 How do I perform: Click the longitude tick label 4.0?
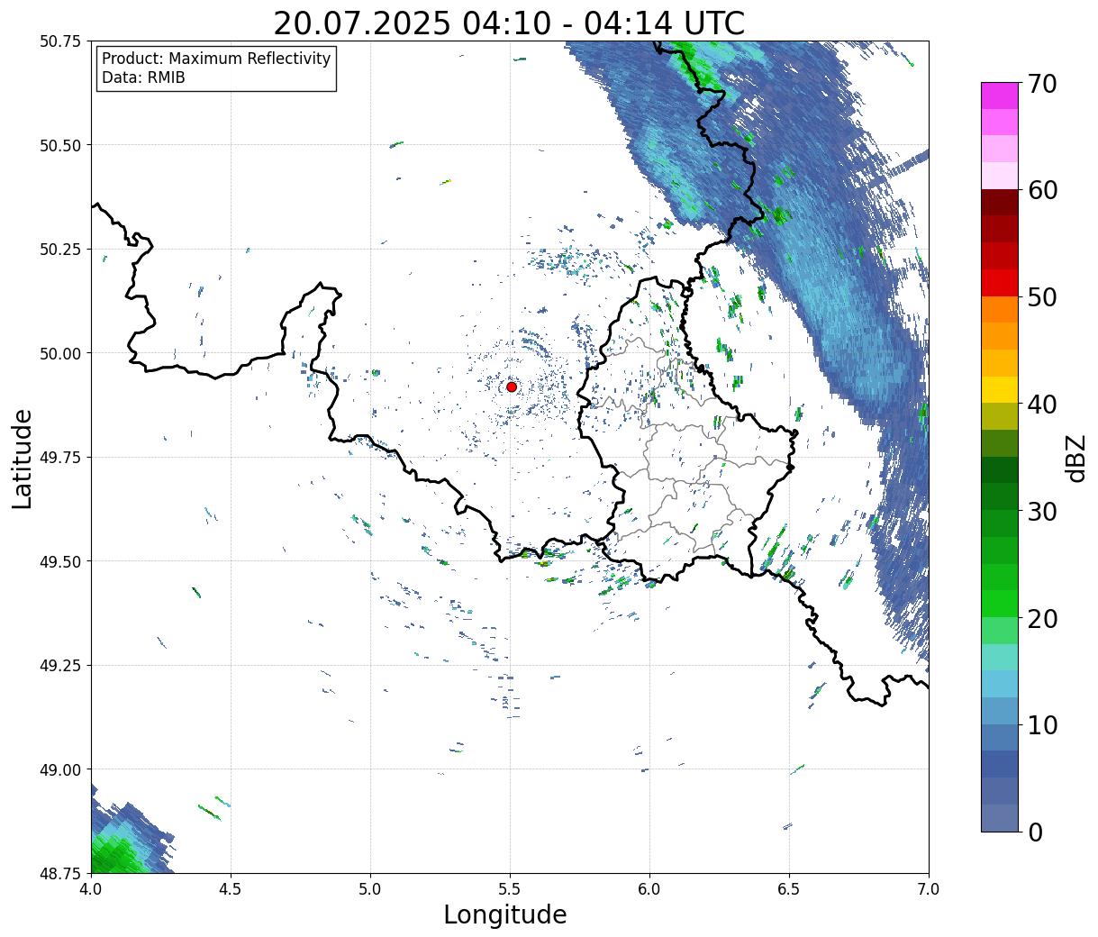pos(90,888)
